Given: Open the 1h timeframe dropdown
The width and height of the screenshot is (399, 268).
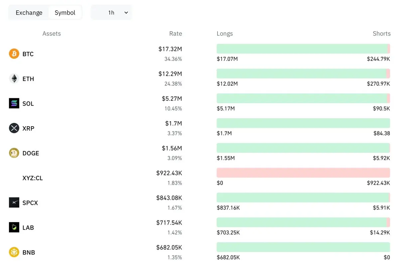Looking at the screenshot, I should tap(111, 13).
